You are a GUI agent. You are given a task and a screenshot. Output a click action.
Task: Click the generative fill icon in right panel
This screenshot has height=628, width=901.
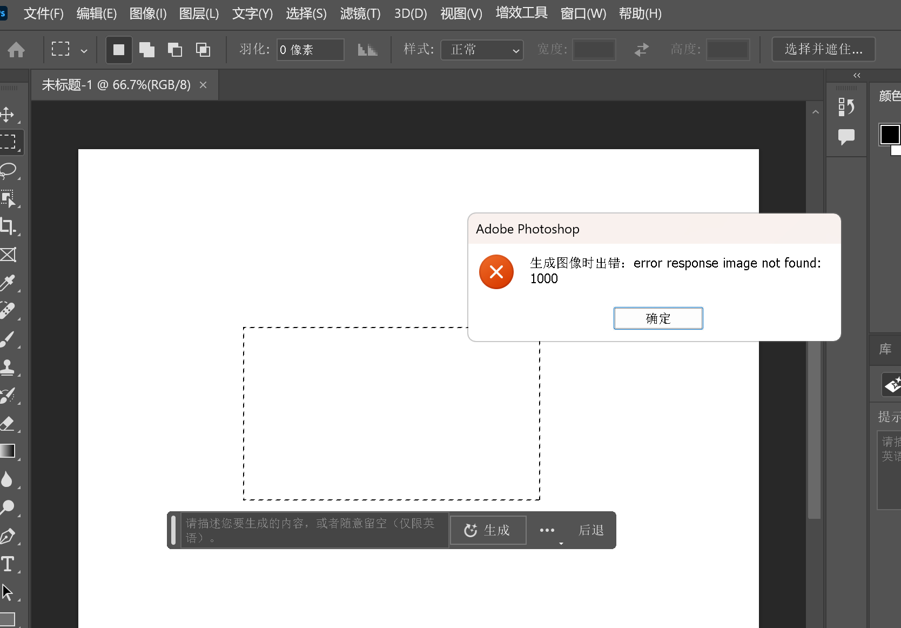point(892,385)
